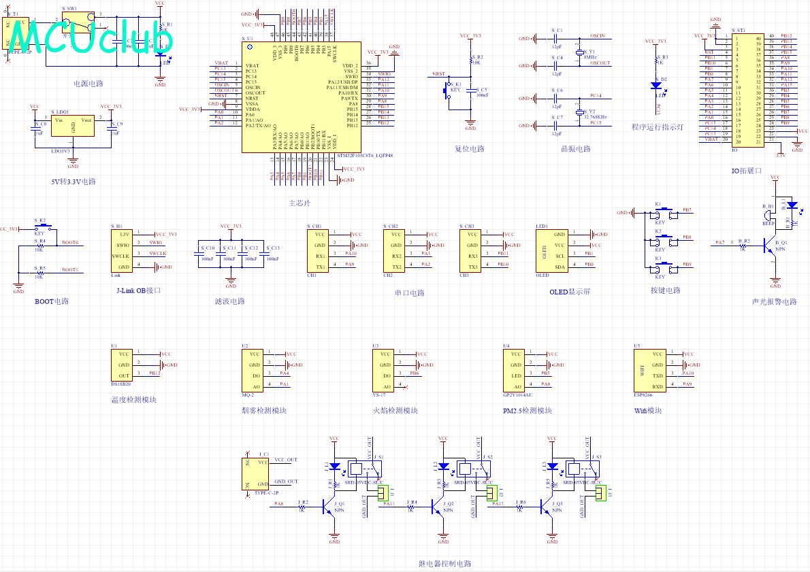Click the 'OLED显示屏' label
This screenshot has width=810, height=572.
[x=570, y=292]
